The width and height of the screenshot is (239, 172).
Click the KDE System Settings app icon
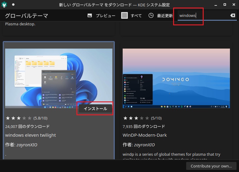pos(4,5)
